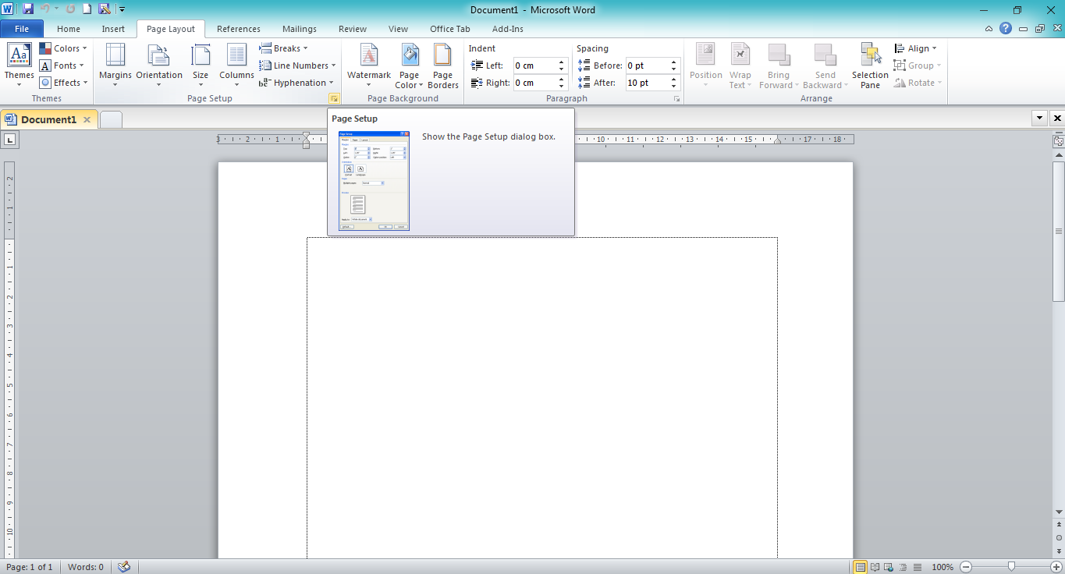
Task: Click Page: 1 of 1 in status bar
Action: click(x=30, y=567)
